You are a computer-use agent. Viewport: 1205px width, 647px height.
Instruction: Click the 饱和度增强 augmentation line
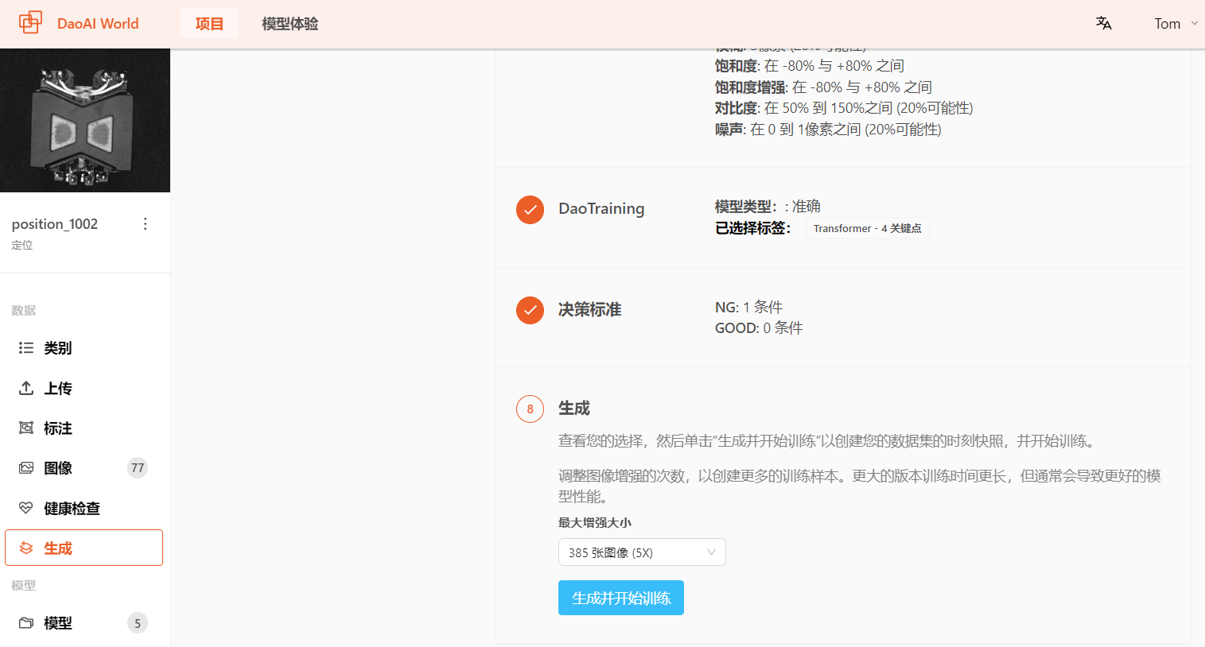tap(823, 87)
